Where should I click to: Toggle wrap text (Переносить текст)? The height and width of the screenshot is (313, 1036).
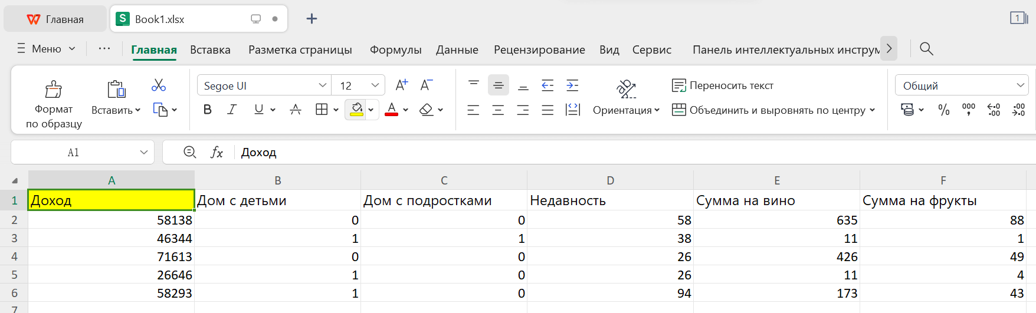point(723,85)
